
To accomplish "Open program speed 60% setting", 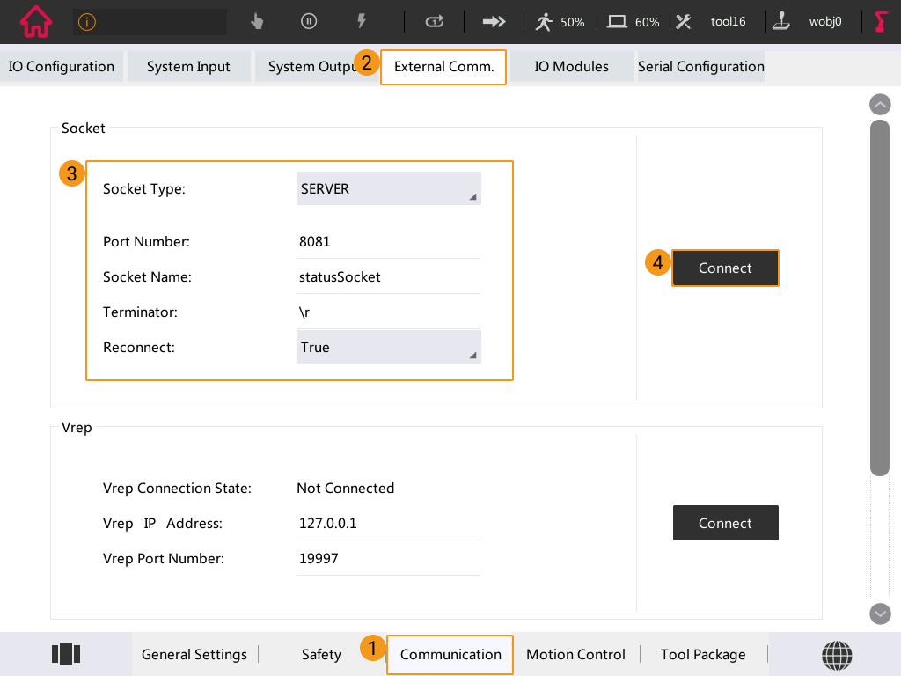I will coord(633,22).
